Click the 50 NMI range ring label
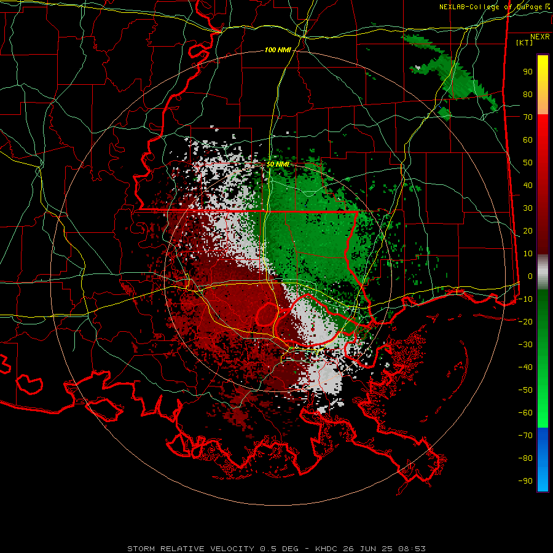Screen dimensions: 553x553 pos(278,164)
